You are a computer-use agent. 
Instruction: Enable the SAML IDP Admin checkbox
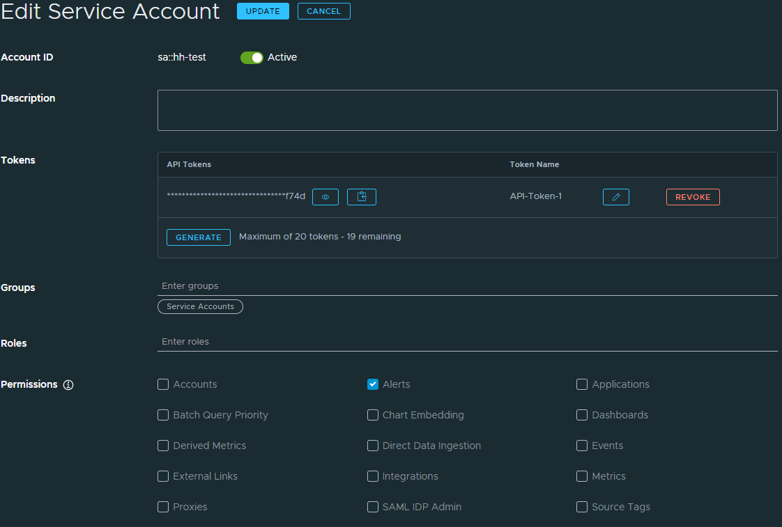coord(373,507)
